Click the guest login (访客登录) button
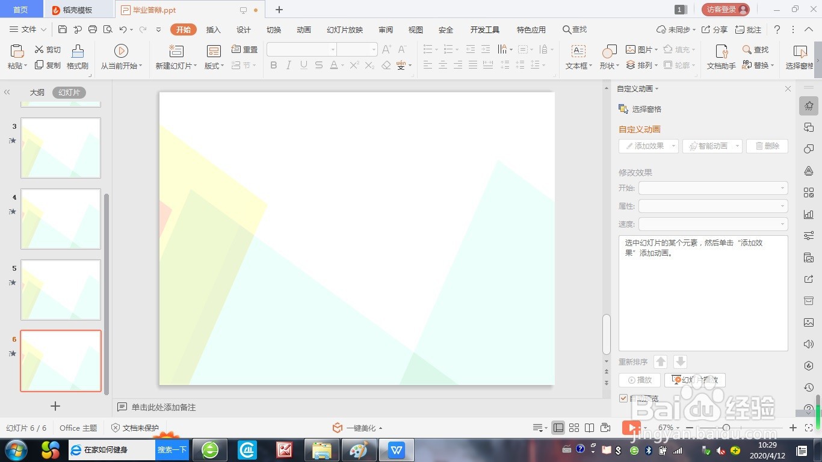Image resolution: width=822 pixels, height=462 pixels. pos(726,10)
